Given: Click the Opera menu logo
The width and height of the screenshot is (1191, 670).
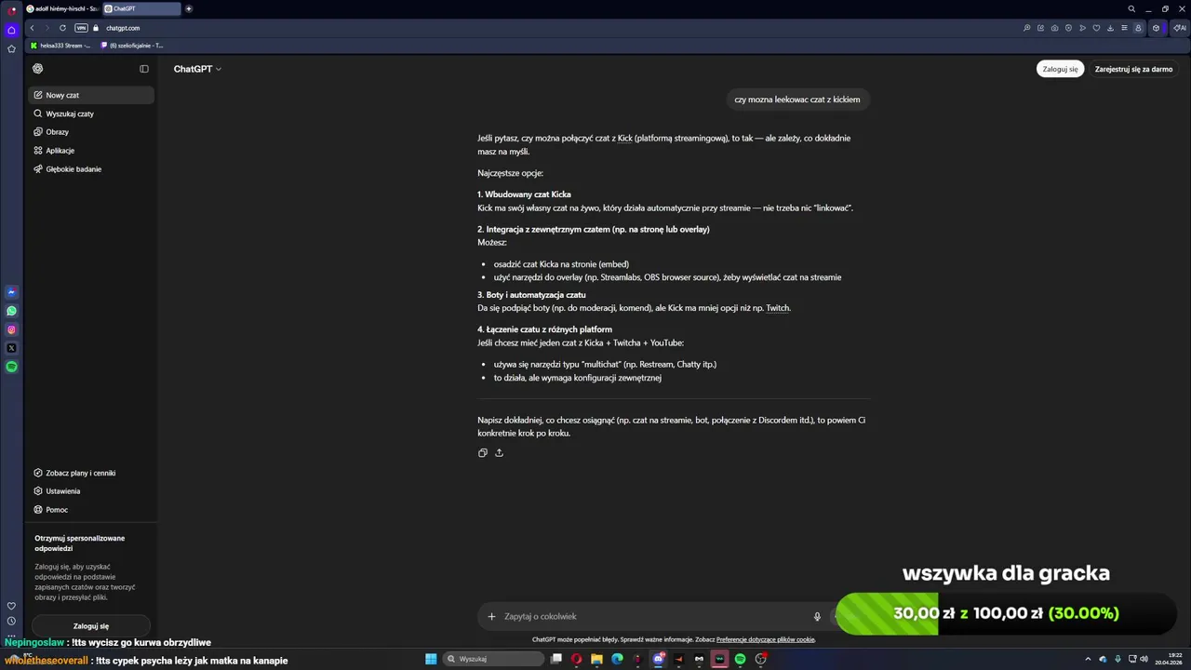Looking at the screenshot, I should 11,10.
